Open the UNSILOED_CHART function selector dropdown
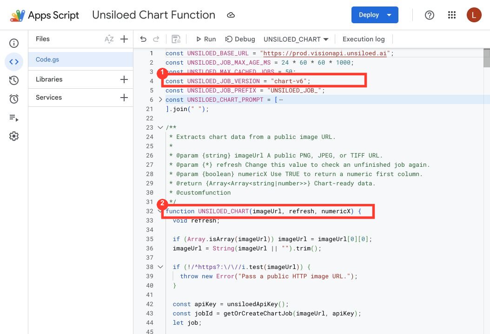Viewport: 490px width, 334px height. [x=296, y=39]
